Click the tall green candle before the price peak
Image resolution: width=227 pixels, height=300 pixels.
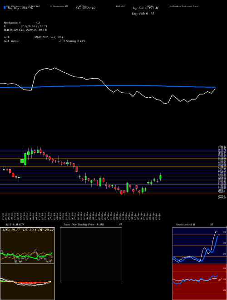point(25,159)
